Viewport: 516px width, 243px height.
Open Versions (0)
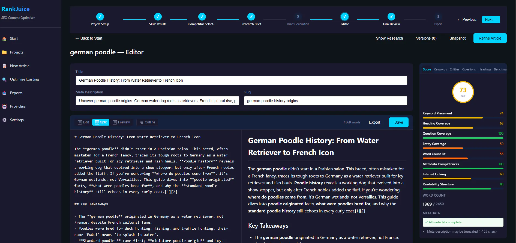[x=426, y=38]
